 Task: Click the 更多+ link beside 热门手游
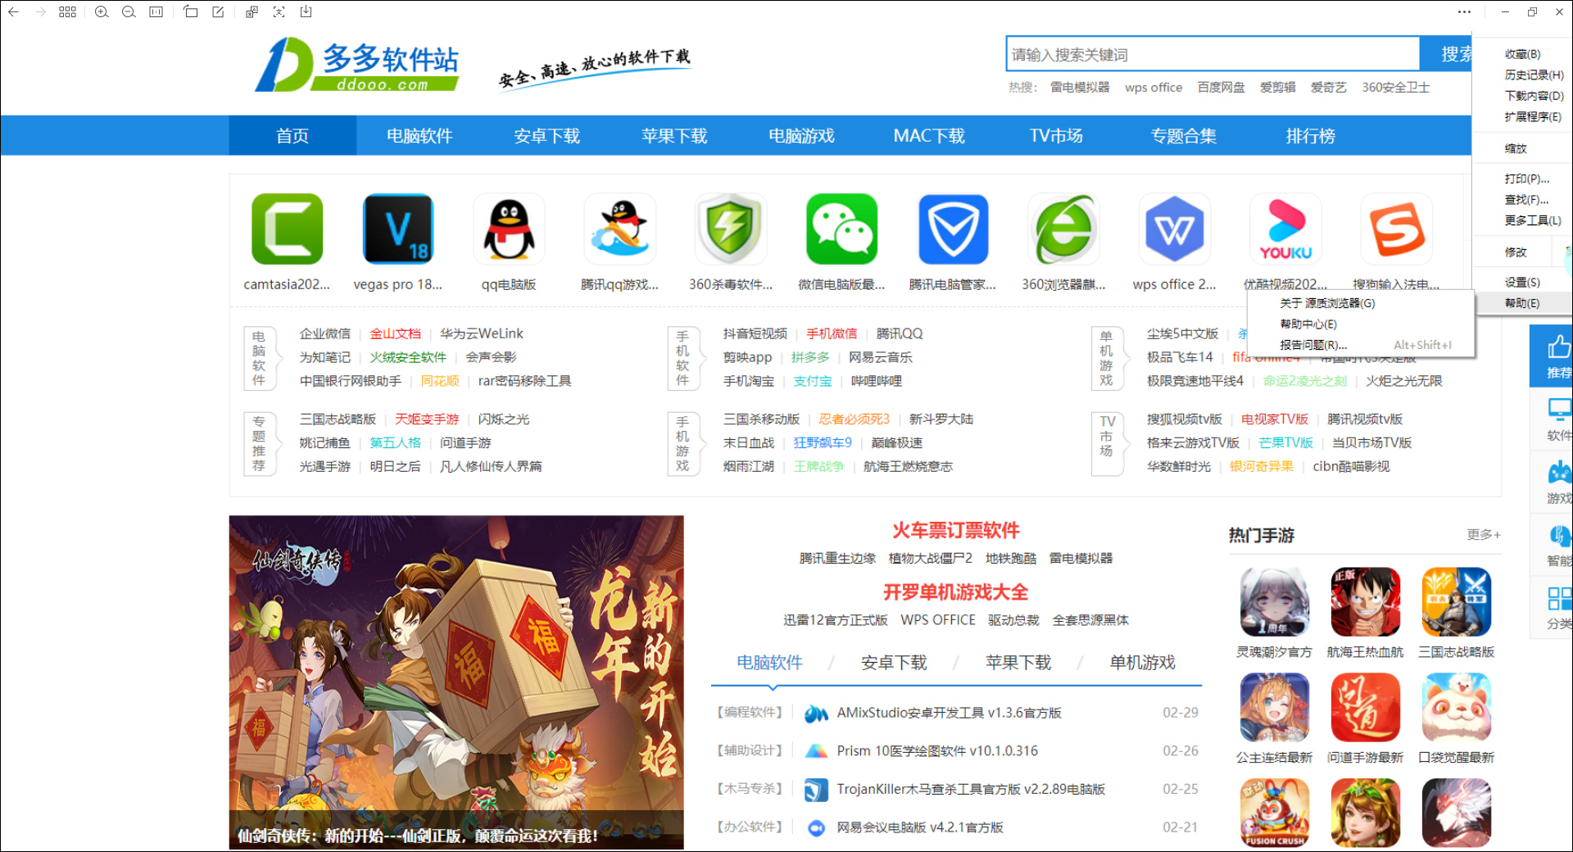(x=1484, y=535)
